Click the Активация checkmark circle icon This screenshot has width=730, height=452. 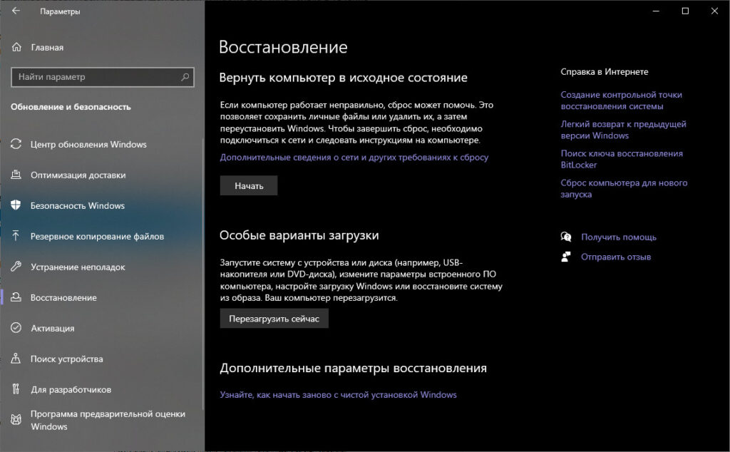16,328
